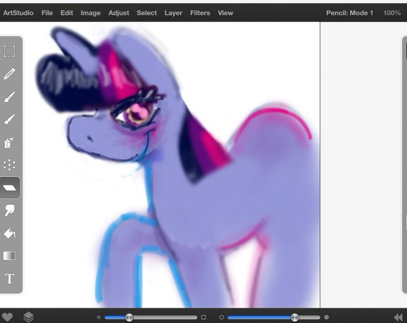407x323 pixels.
Task: Click the large-square maximum size icon
Action: pos(203,317)
